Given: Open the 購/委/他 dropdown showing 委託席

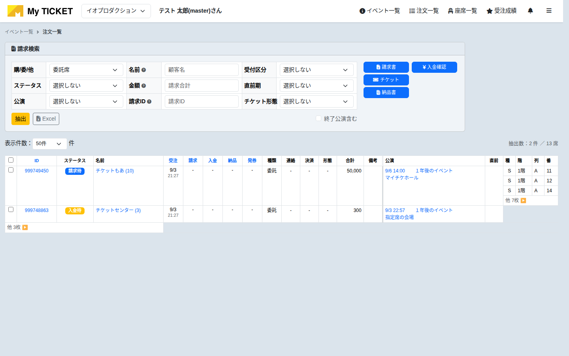Looking at the screenshot, I should coord(86,70).
